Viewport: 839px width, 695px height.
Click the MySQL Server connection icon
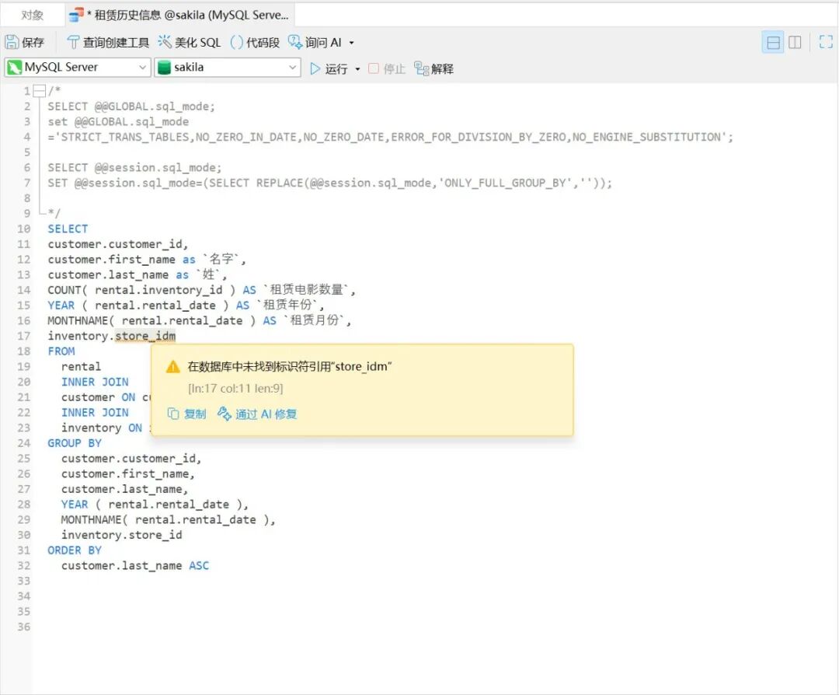15,68
